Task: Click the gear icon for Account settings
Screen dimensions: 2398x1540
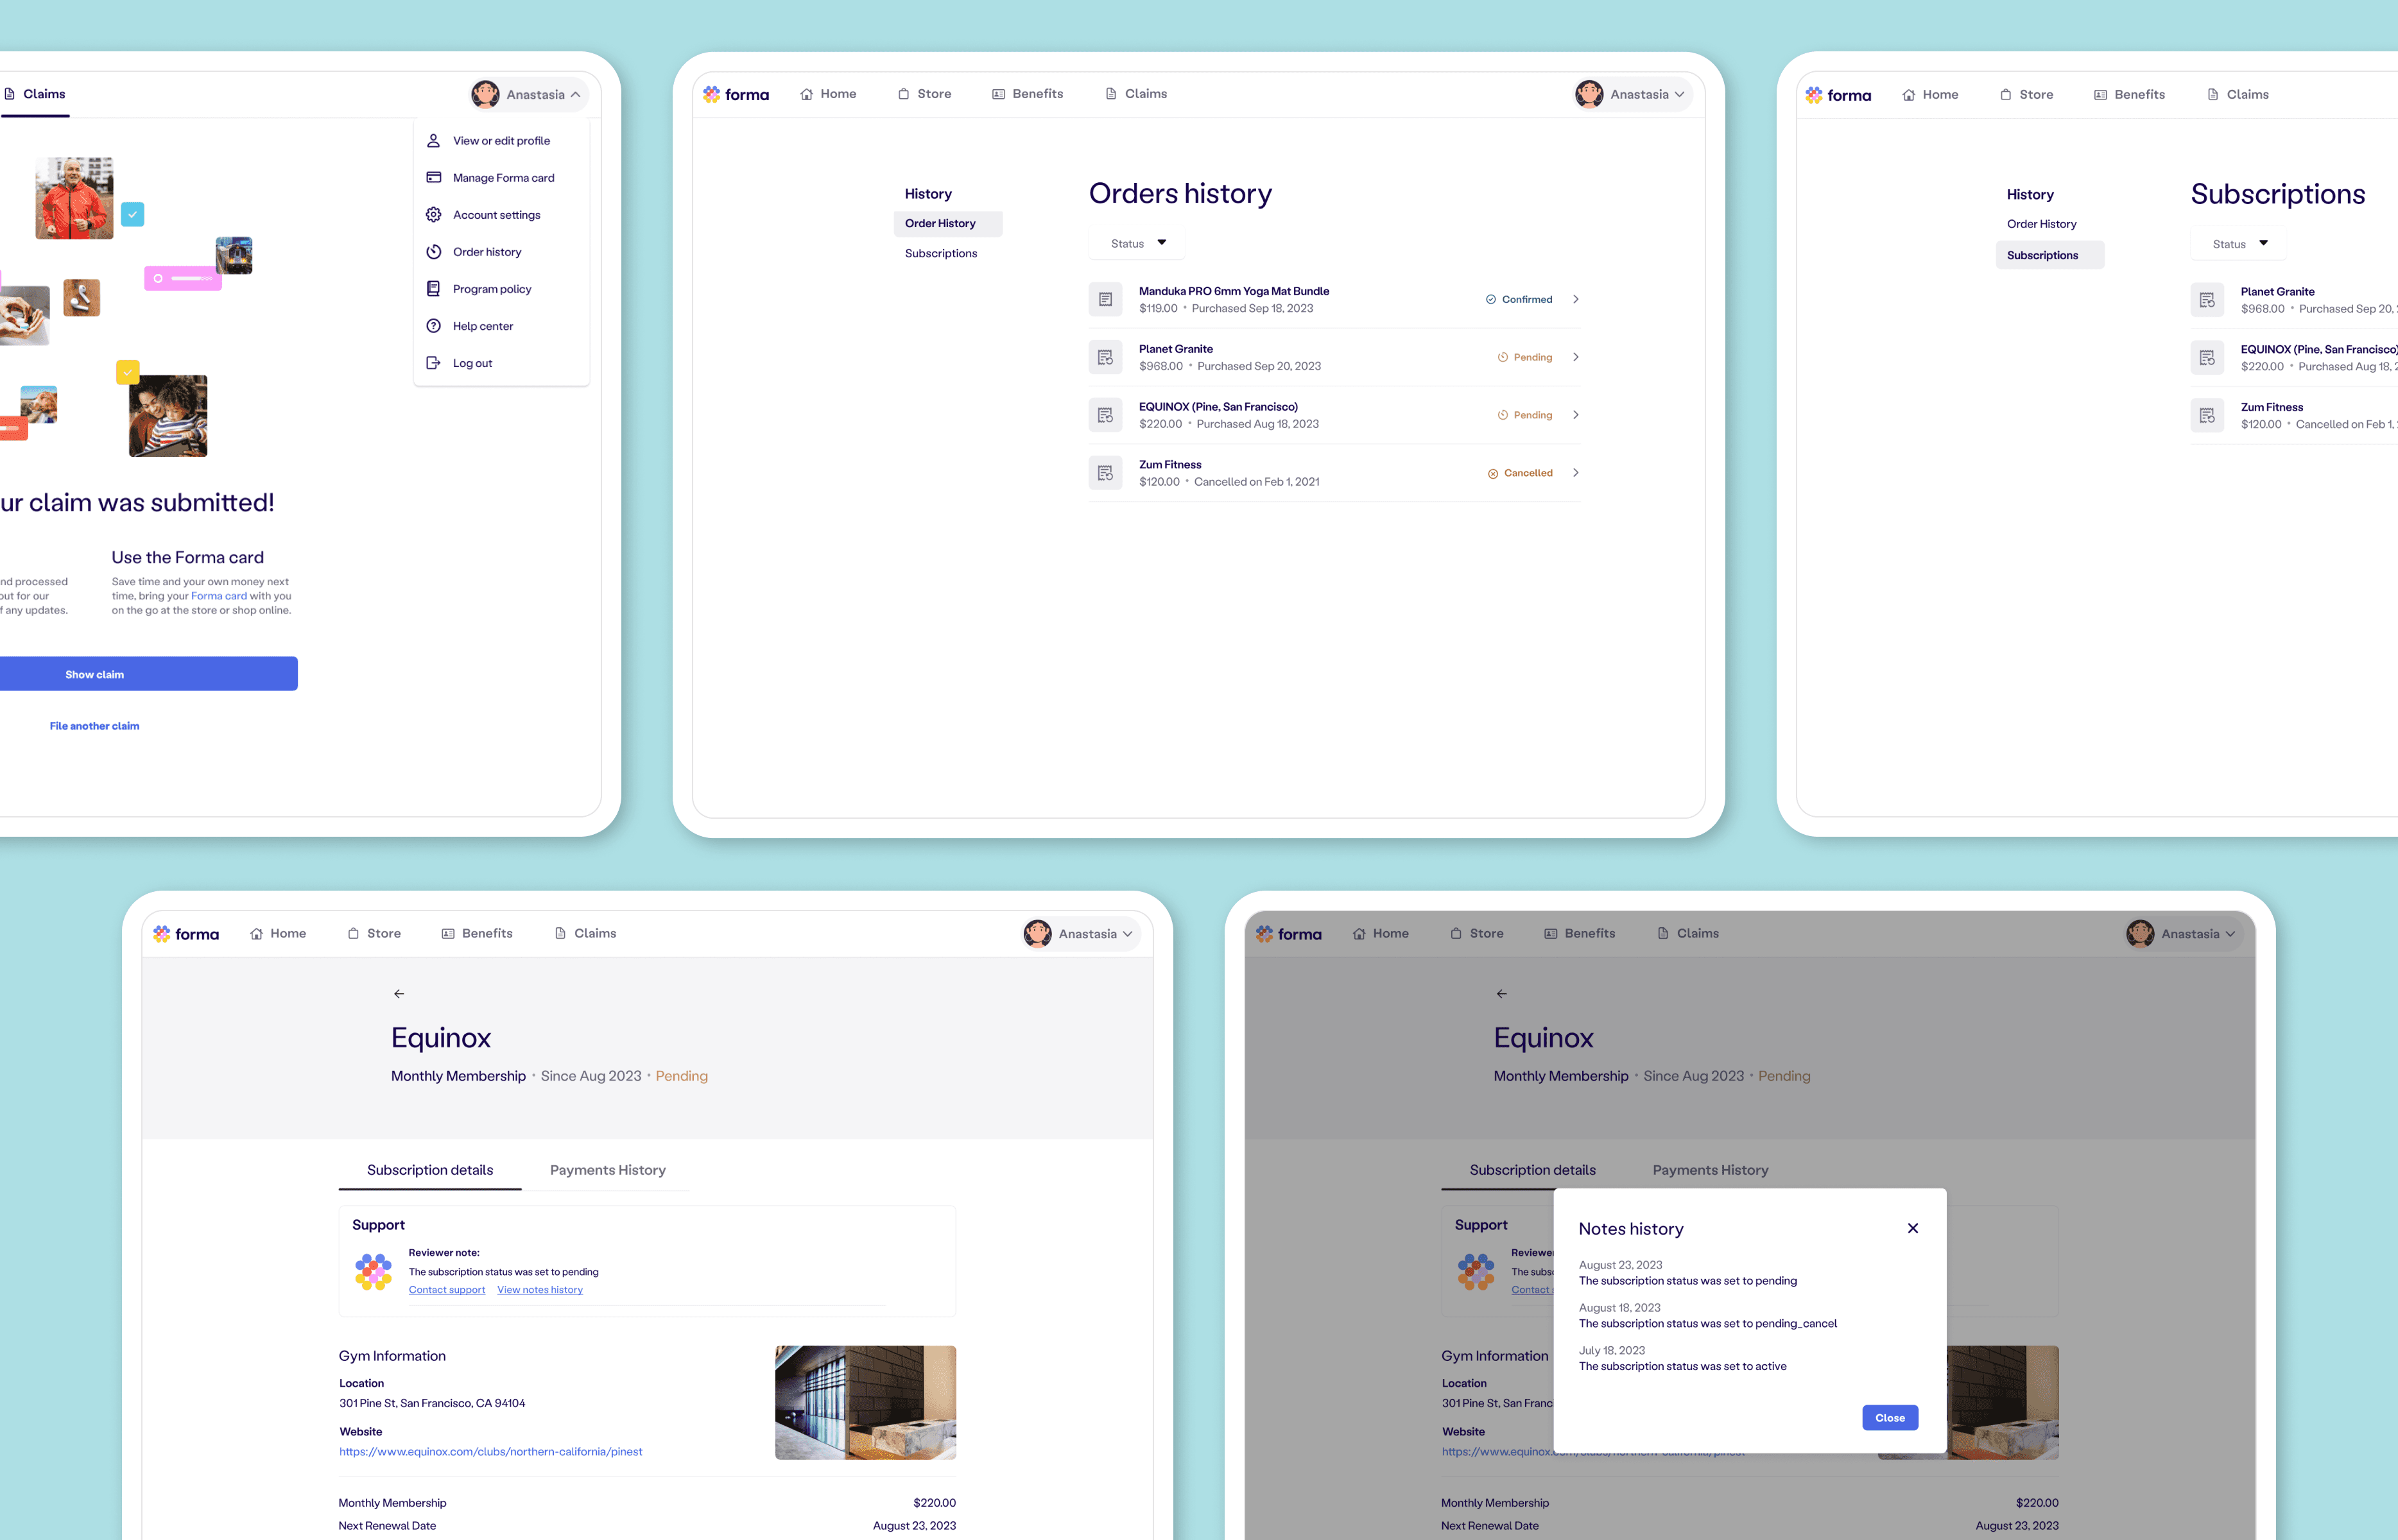Action: point(434,215)
